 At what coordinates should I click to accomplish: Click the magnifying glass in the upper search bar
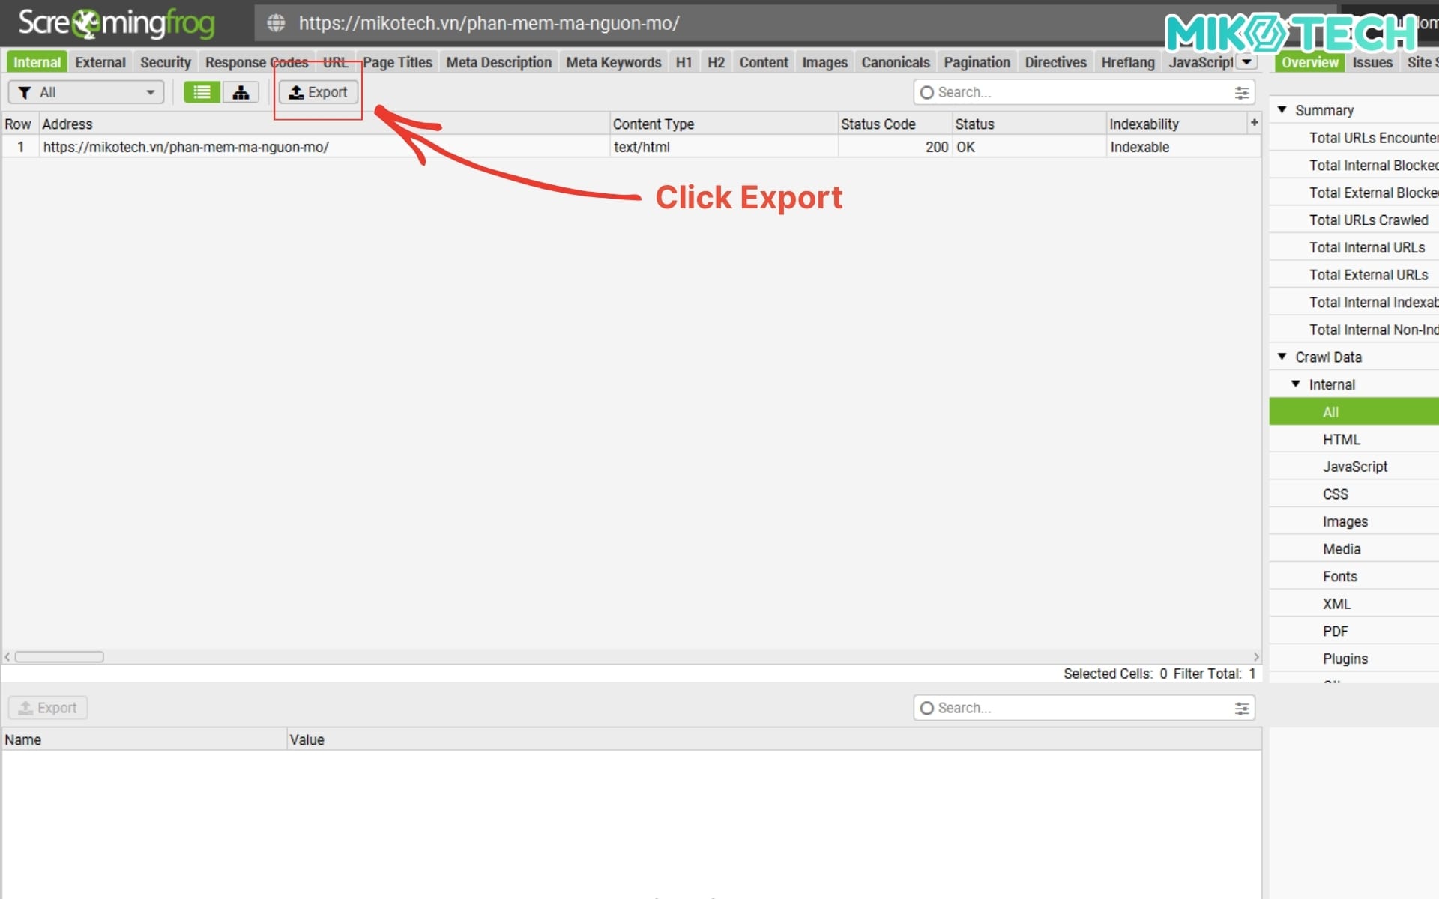point(927,92)
